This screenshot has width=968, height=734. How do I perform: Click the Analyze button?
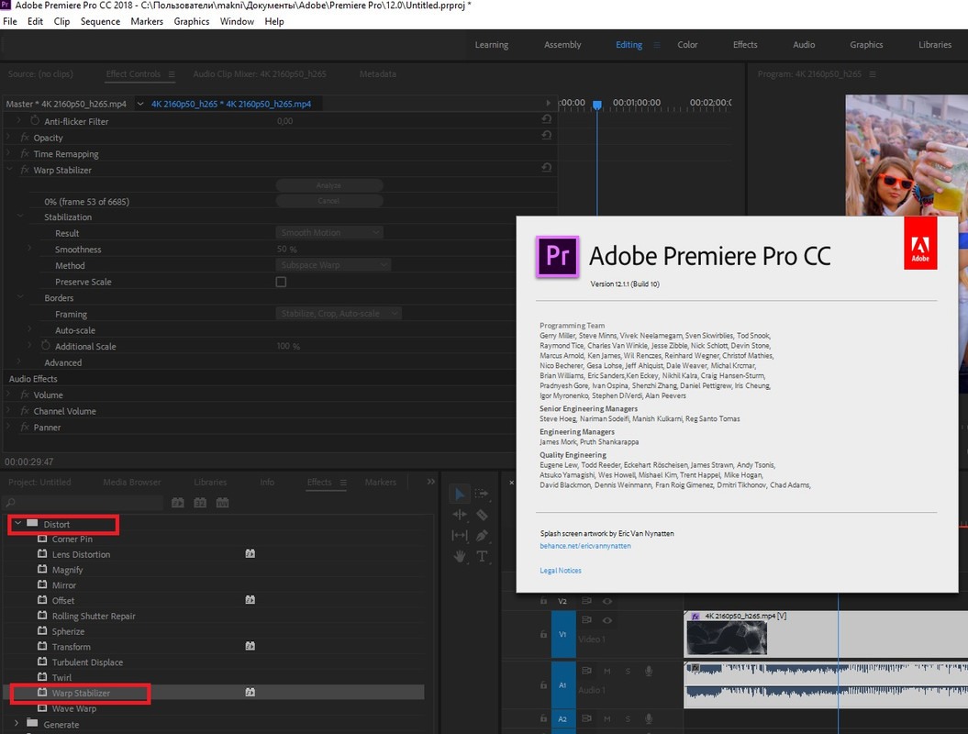tap(329, 185)
